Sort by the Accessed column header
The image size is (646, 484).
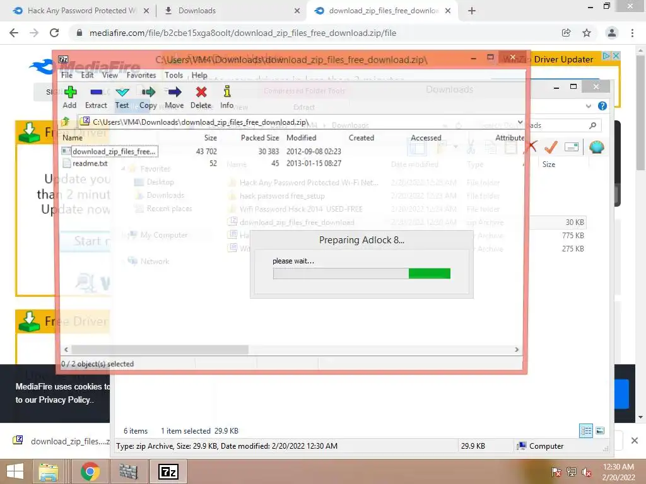[x=426, y=137]
